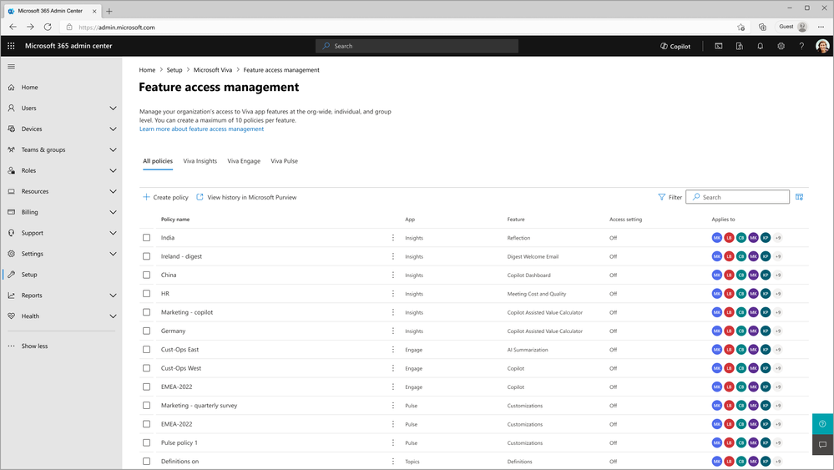Open the account profile picture

point(822,46)
